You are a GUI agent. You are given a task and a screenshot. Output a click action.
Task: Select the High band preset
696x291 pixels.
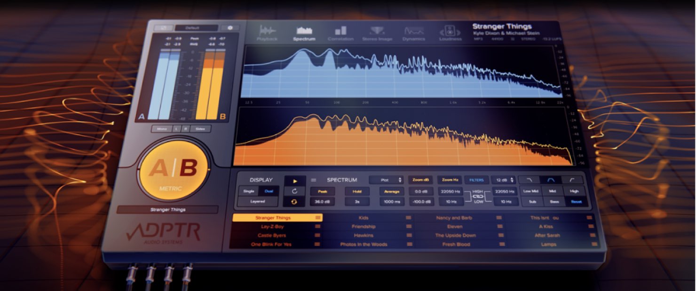pos(574,191)
